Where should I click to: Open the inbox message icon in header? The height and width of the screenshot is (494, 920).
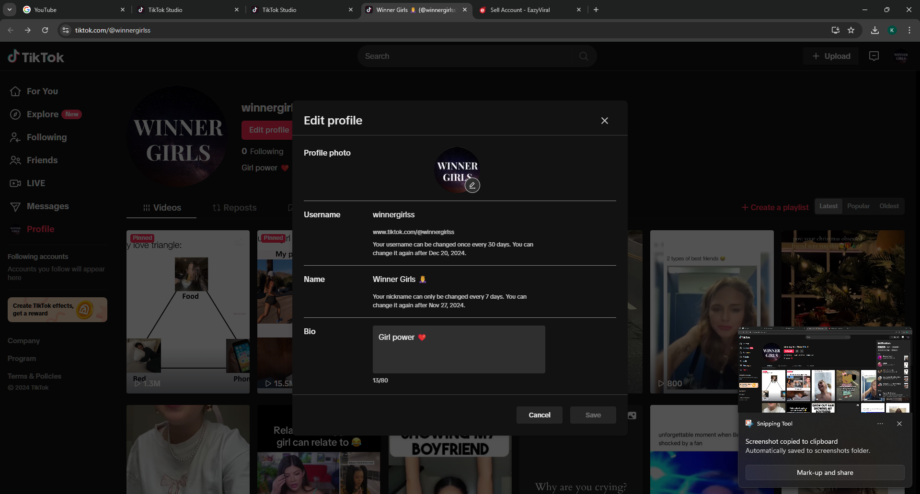pos(874,56)
